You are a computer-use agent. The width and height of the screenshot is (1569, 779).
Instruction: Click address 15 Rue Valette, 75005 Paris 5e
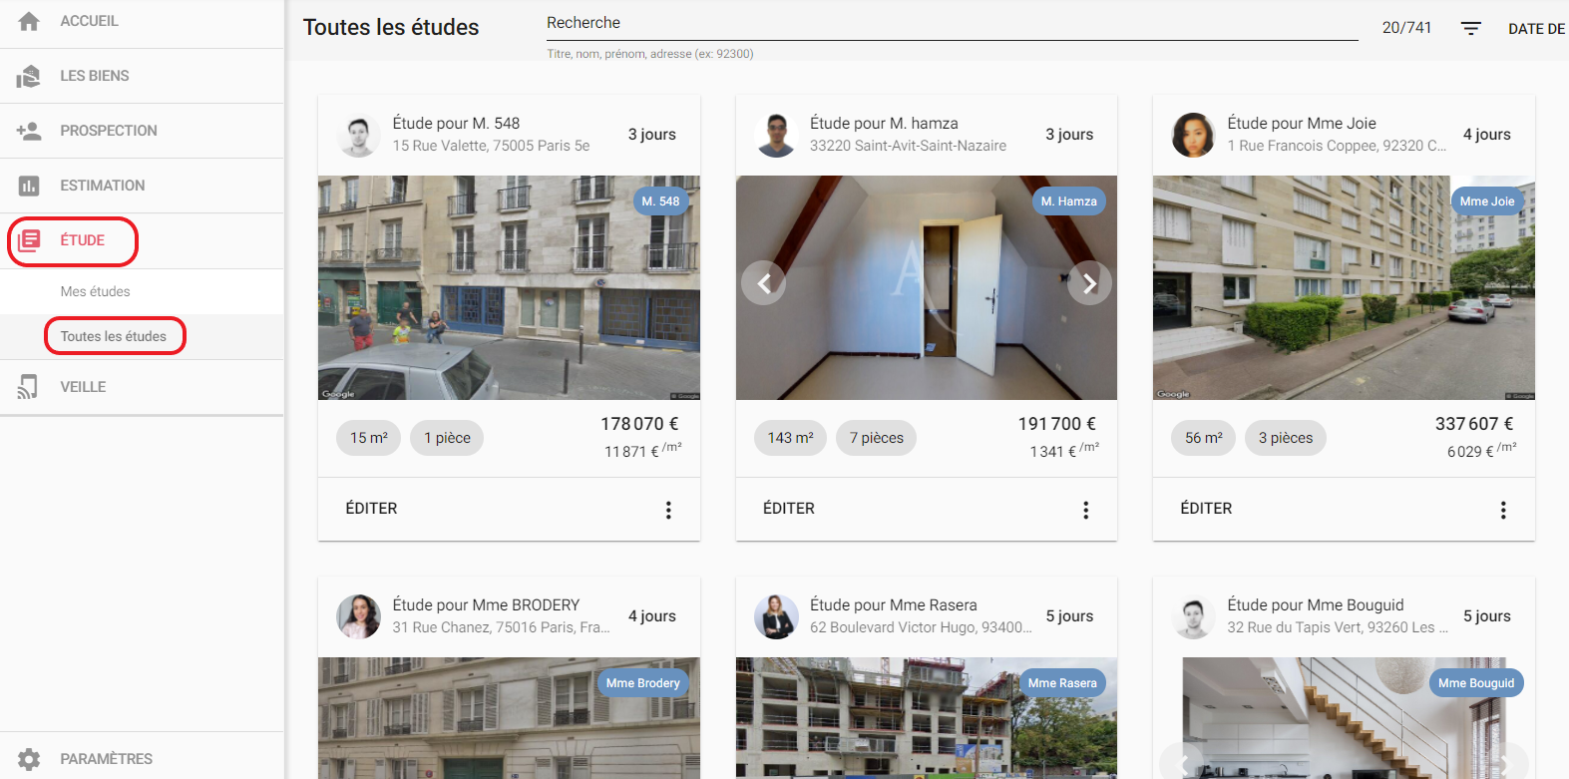(491, 146)
